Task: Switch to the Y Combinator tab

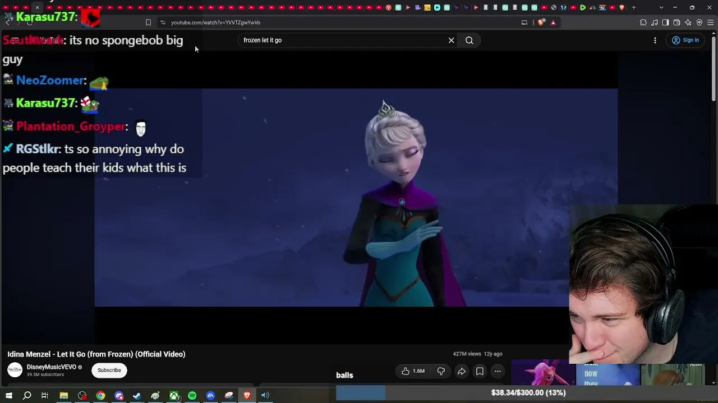Action: tap(388, 7)
